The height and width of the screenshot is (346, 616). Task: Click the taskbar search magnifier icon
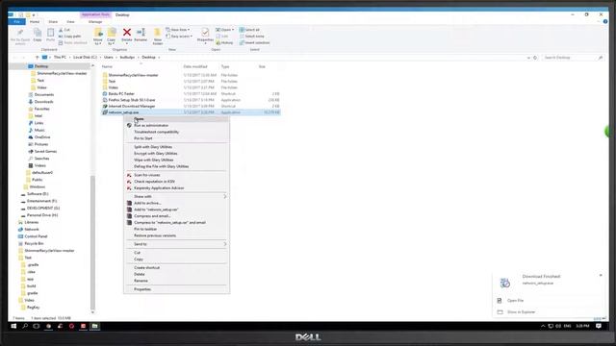pos(25,326)
